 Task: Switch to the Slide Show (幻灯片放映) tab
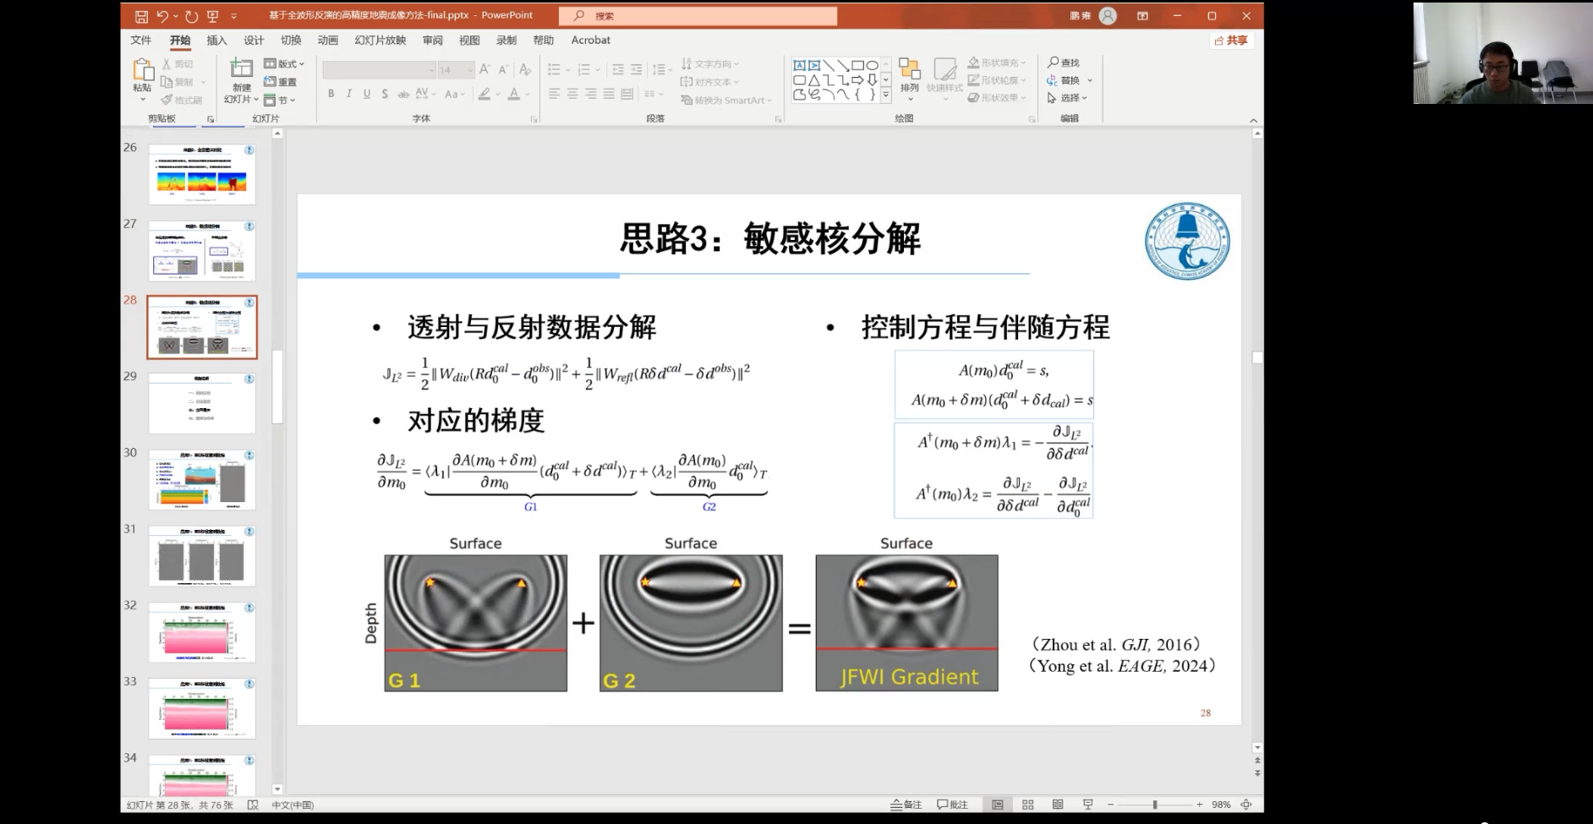point(380,40)
